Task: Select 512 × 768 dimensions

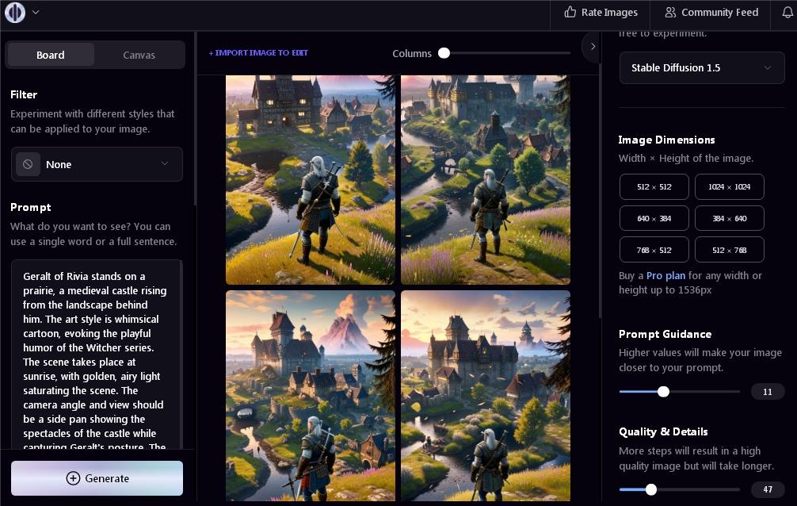Action: pos(730,250)
